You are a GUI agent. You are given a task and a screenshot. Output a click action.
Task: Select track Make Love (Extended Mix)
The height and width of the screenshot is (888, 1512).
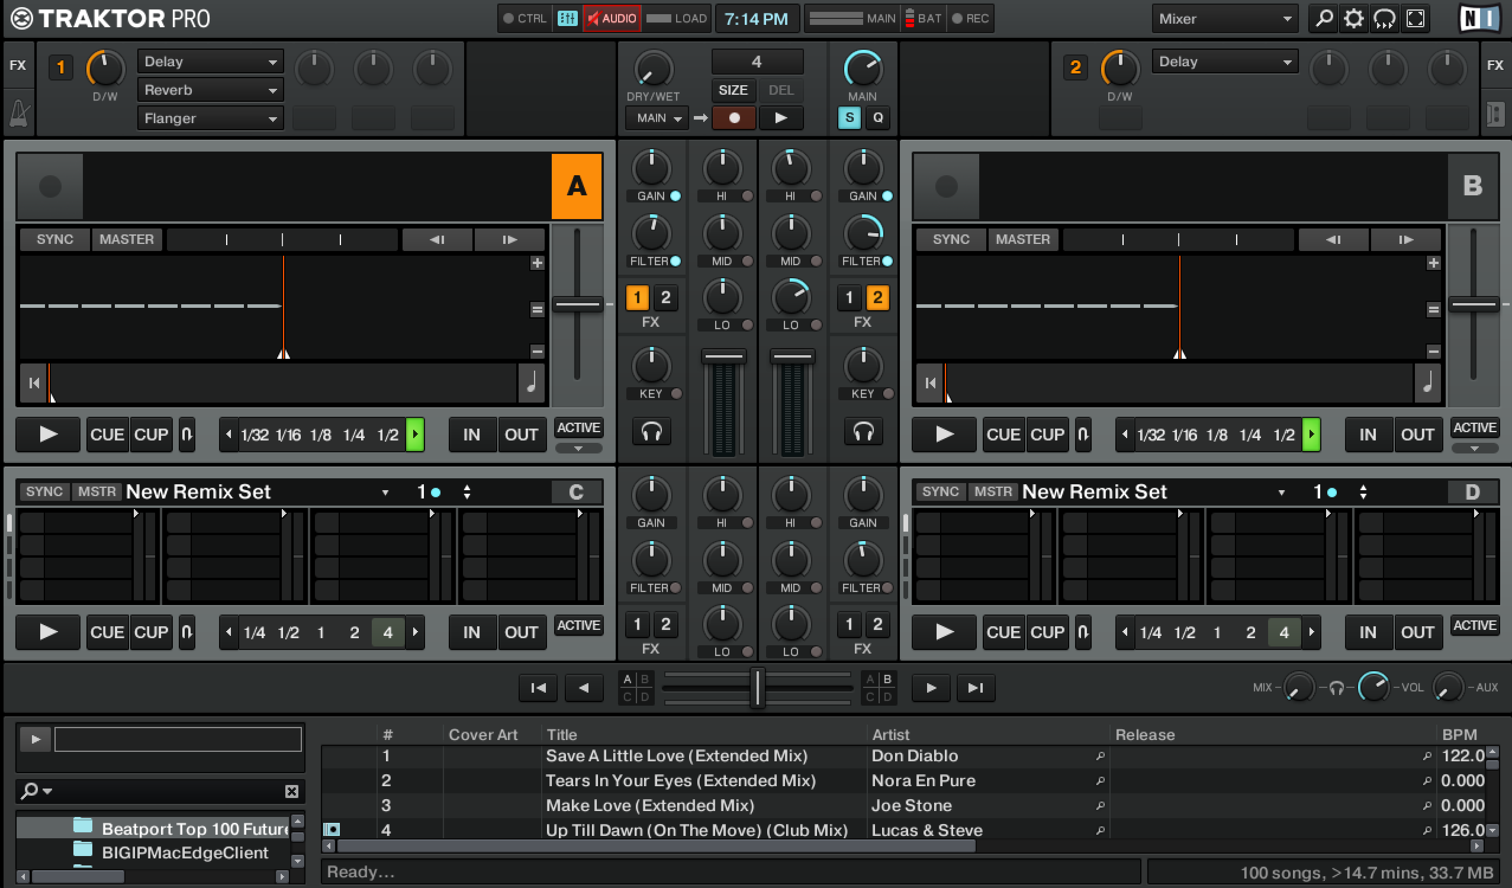pyautogui.click(x=650, y=805)
